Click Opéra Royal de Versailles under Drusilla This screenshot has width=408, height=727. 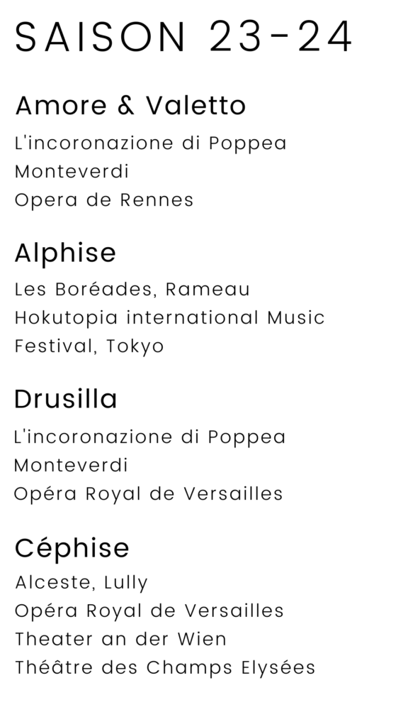(149, 494)
